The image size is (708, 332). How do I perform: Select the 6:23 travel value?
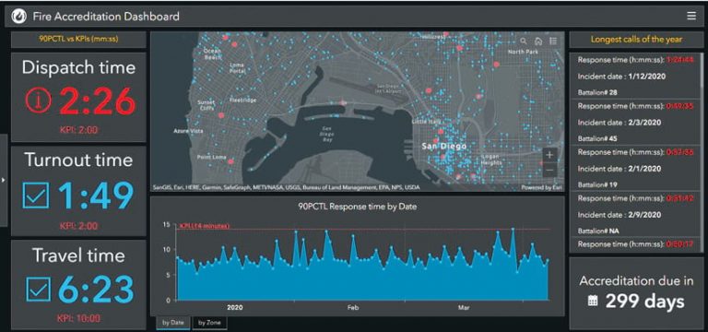[96, 289]
